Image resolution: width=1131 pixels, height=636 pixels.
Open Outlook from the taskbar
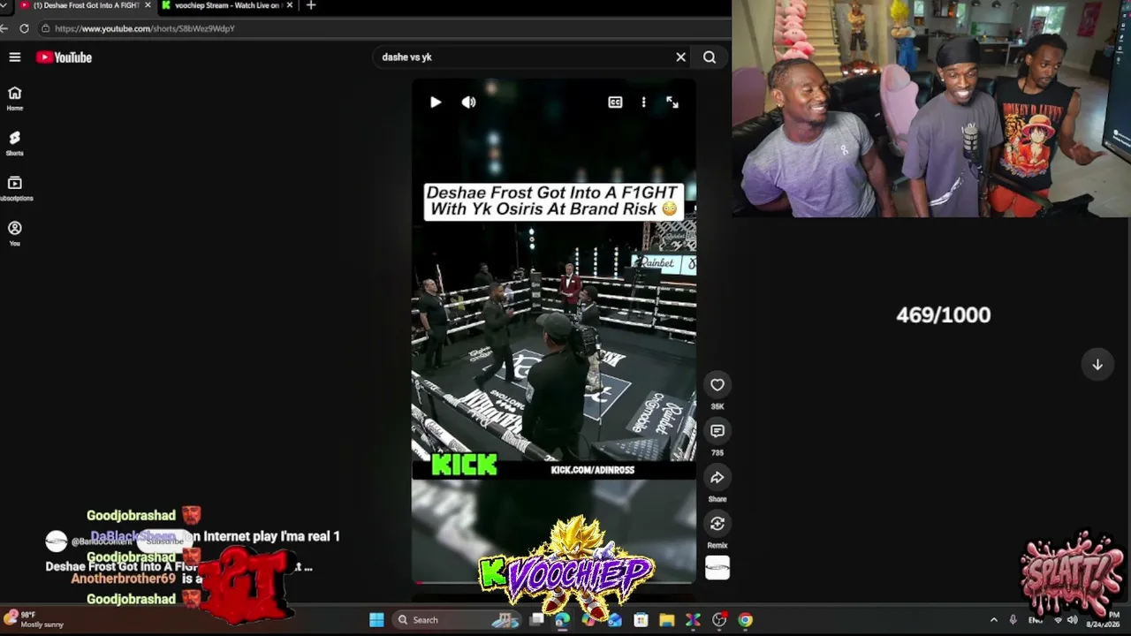click(615, 620)
